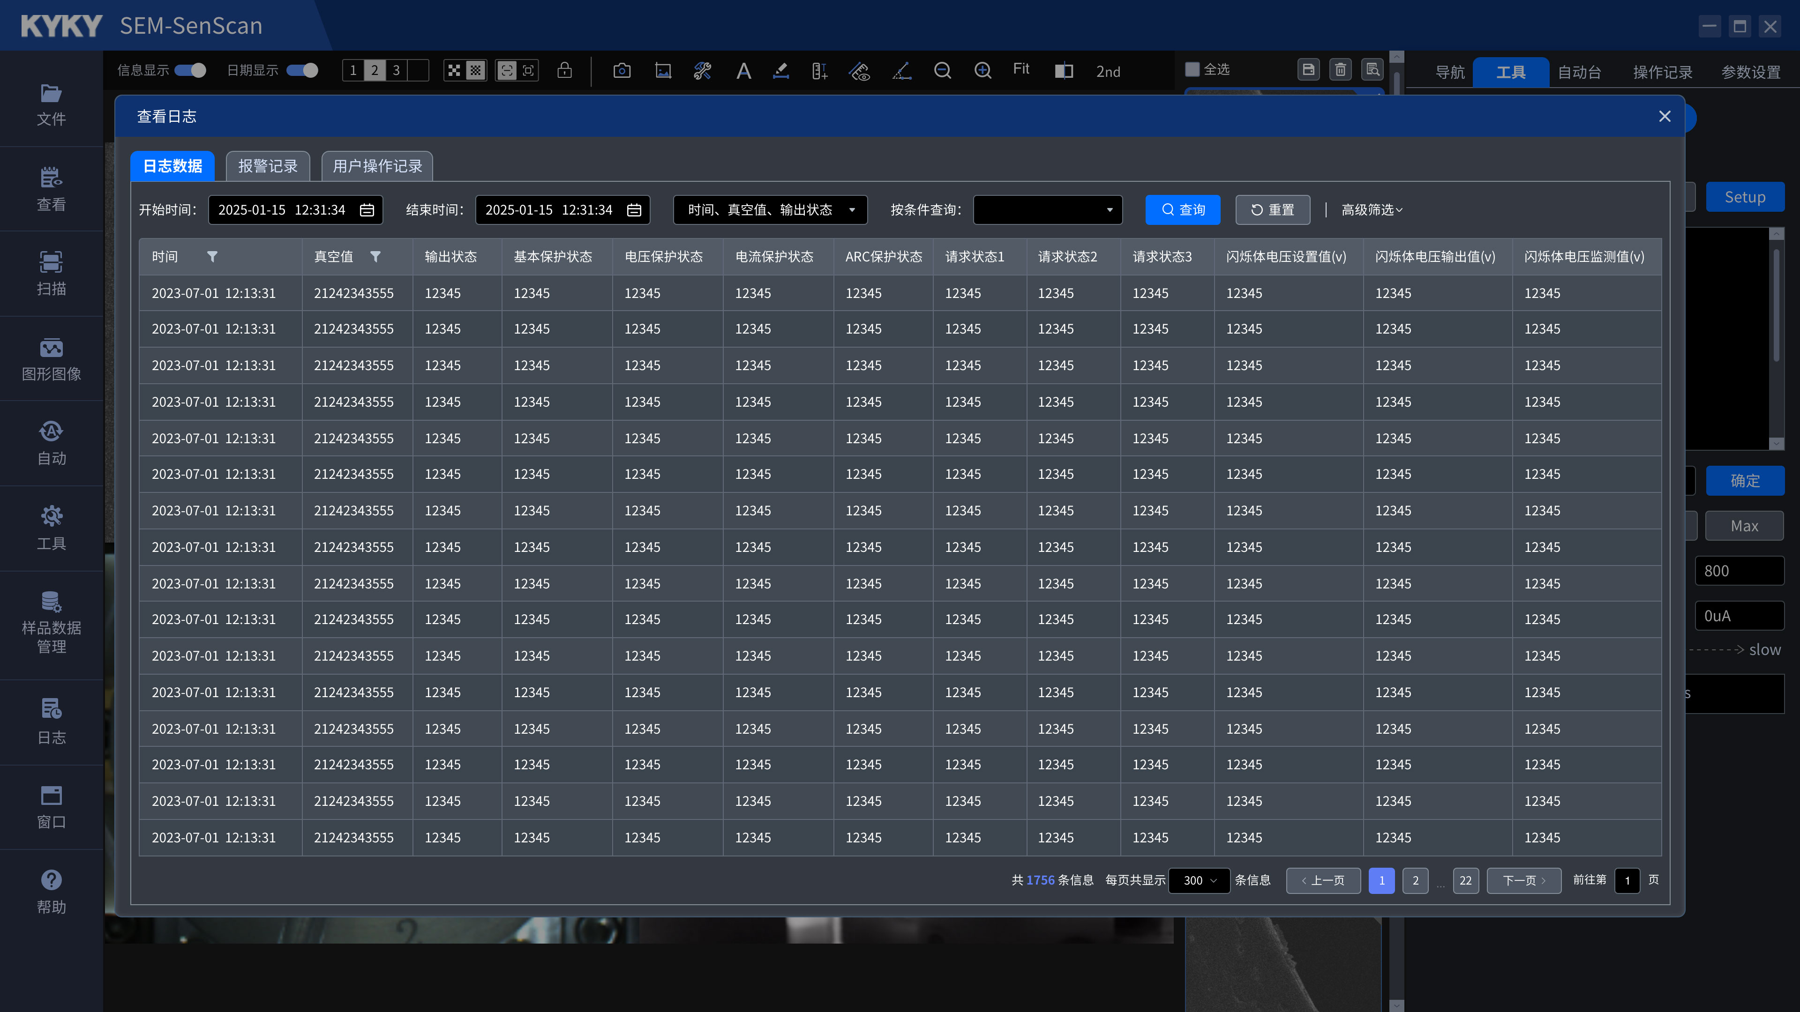Viewport: 1800px width, 1012px height.
Task: Click the trash delete icon
Action: tap(1340, 69)
